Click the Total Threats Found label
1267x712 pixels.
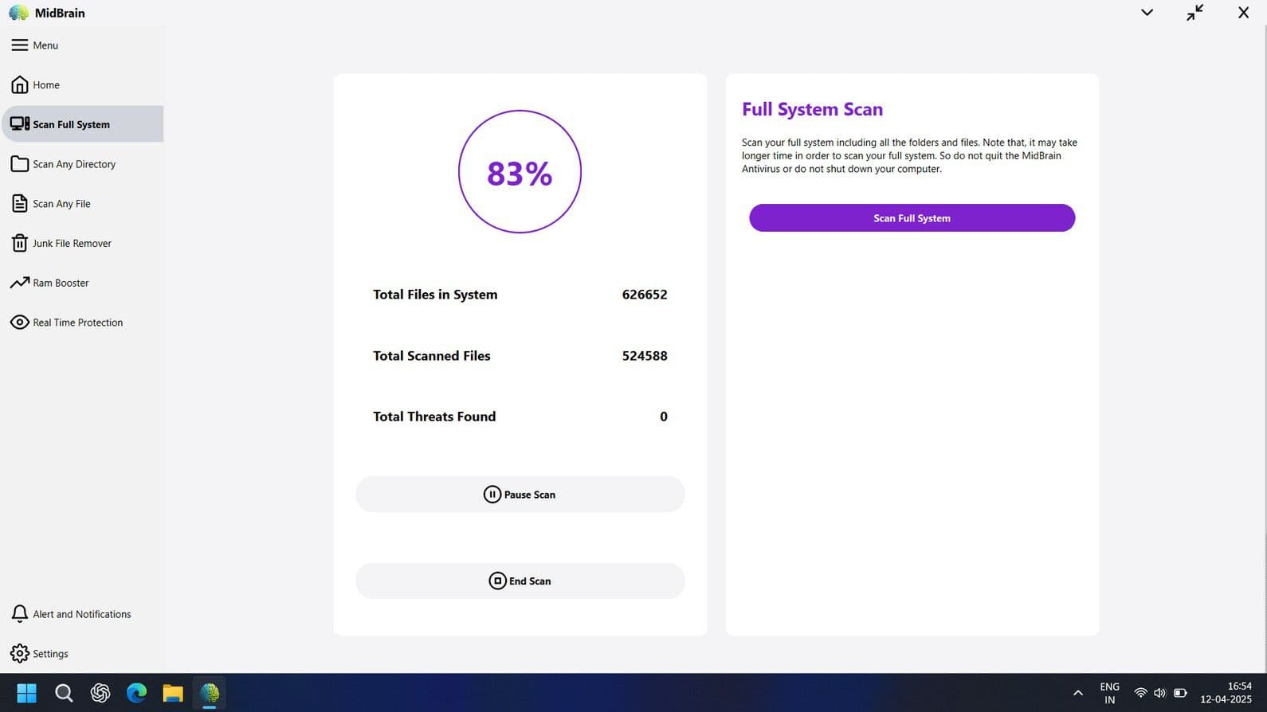tap(434, 417)
